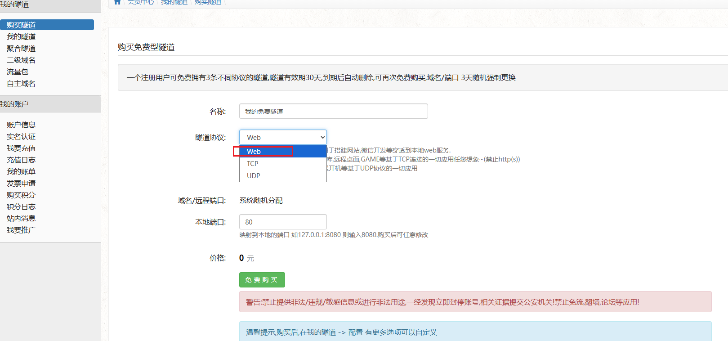View 充值日志 in sidebar
This screenshot has height=341, width=728.
(x=21, y=160)
